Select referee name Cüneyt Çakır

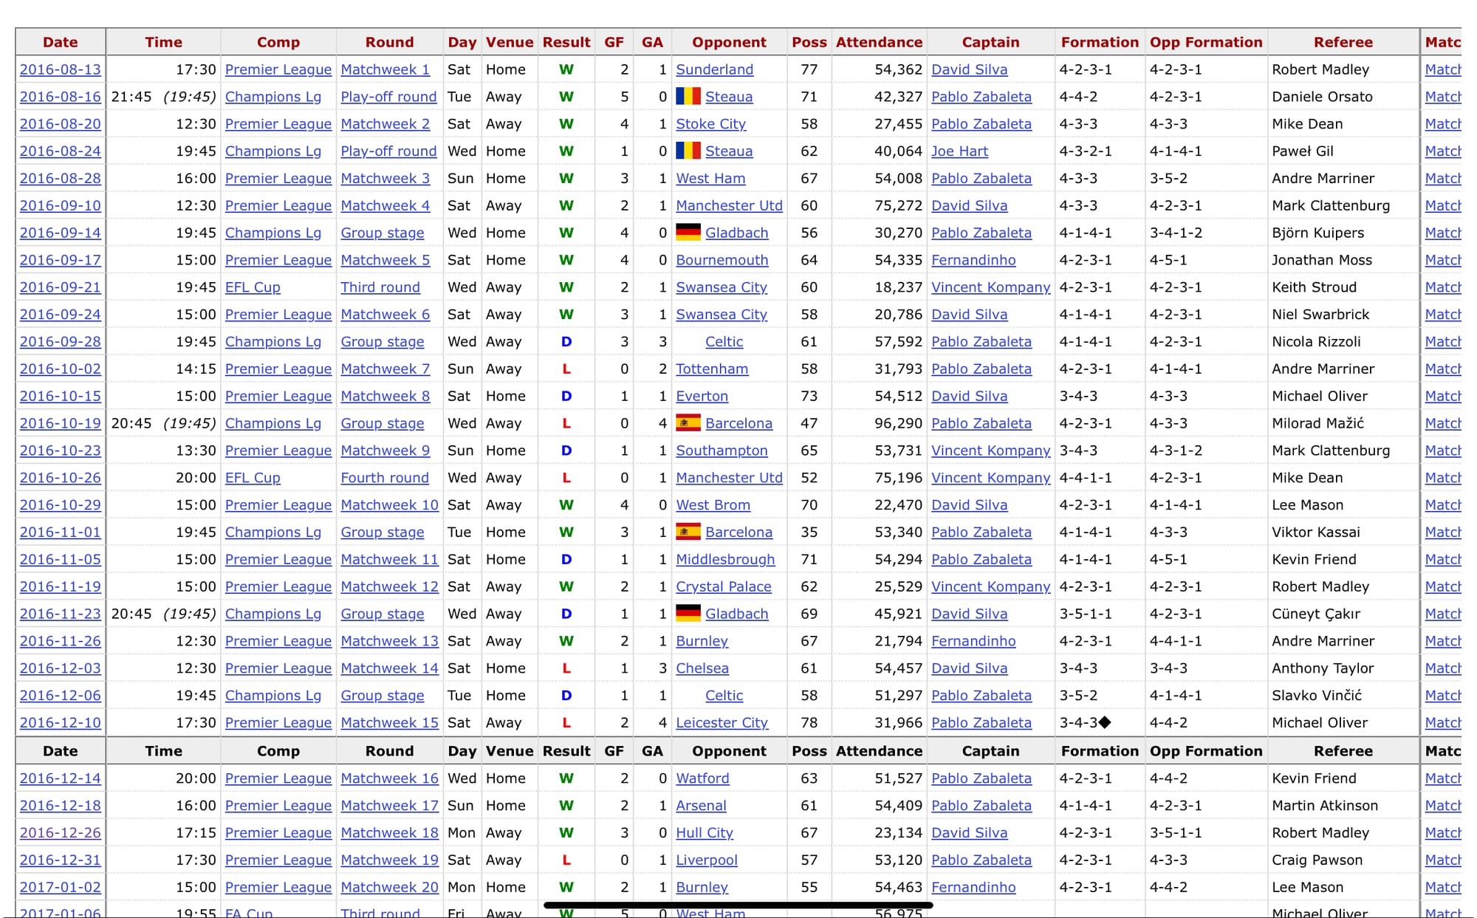point(1316,614)
